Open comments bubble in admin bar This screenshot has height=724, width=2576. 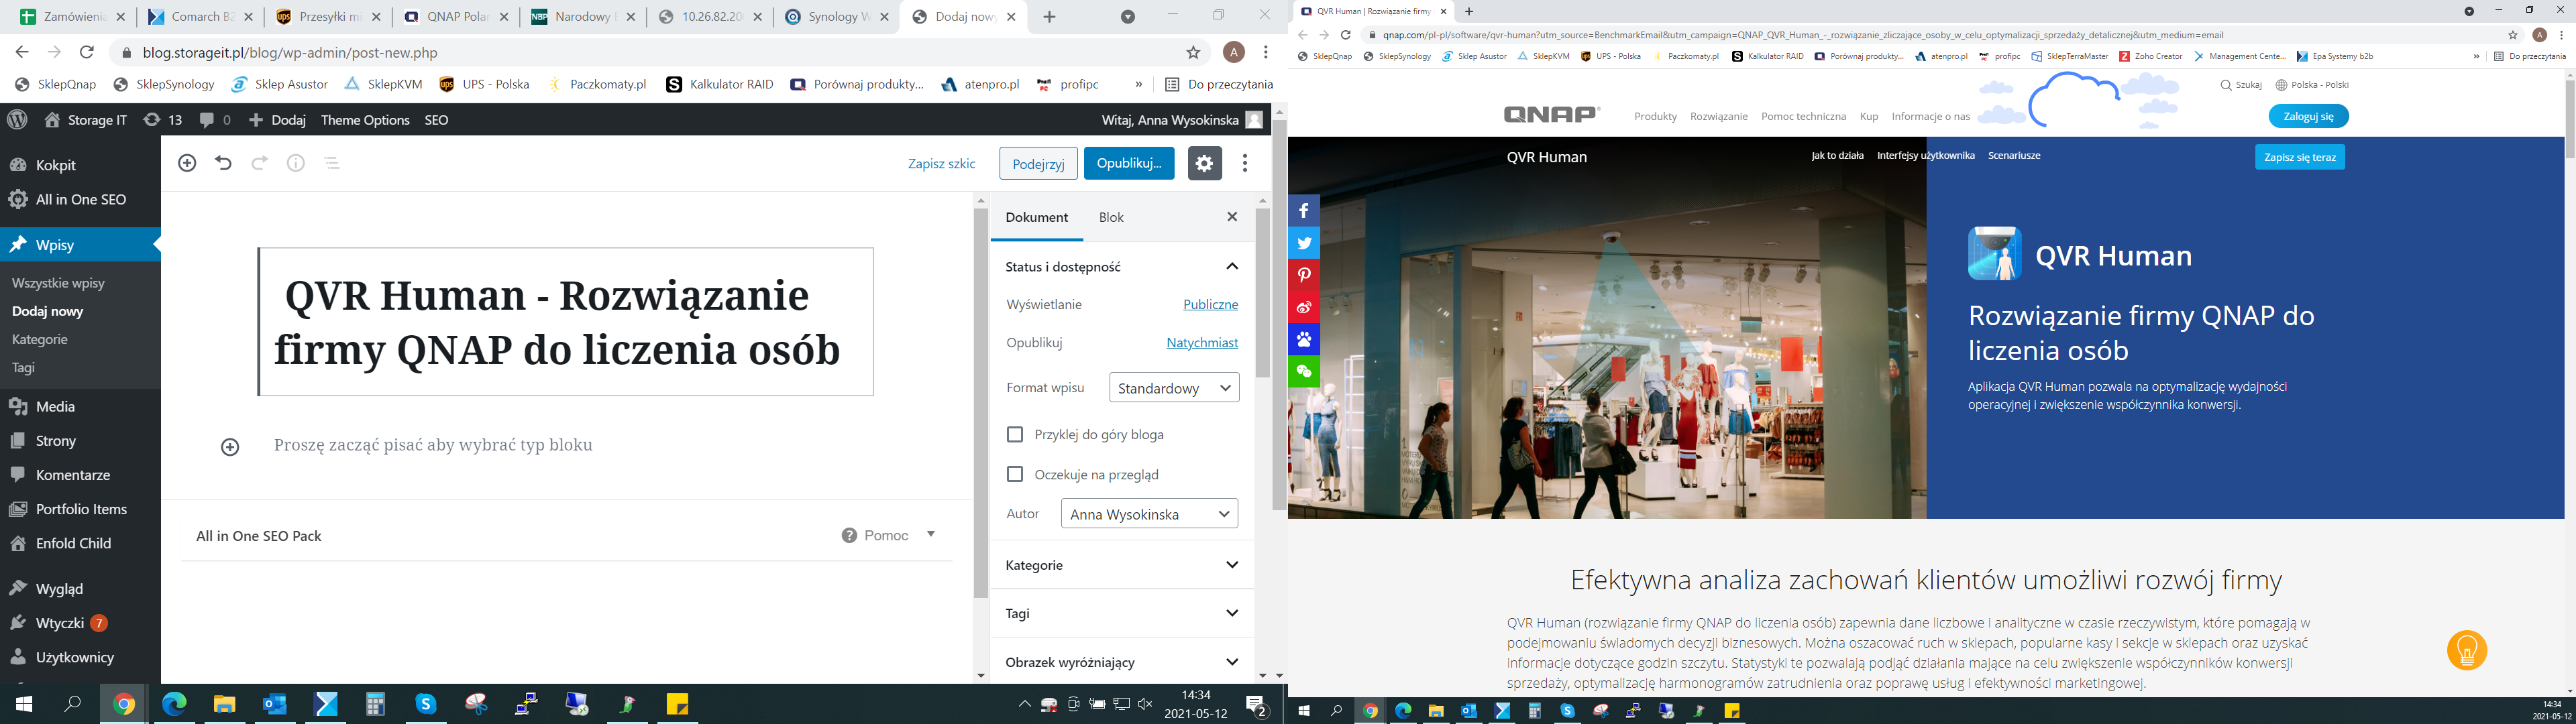click(x=214, y=120)
